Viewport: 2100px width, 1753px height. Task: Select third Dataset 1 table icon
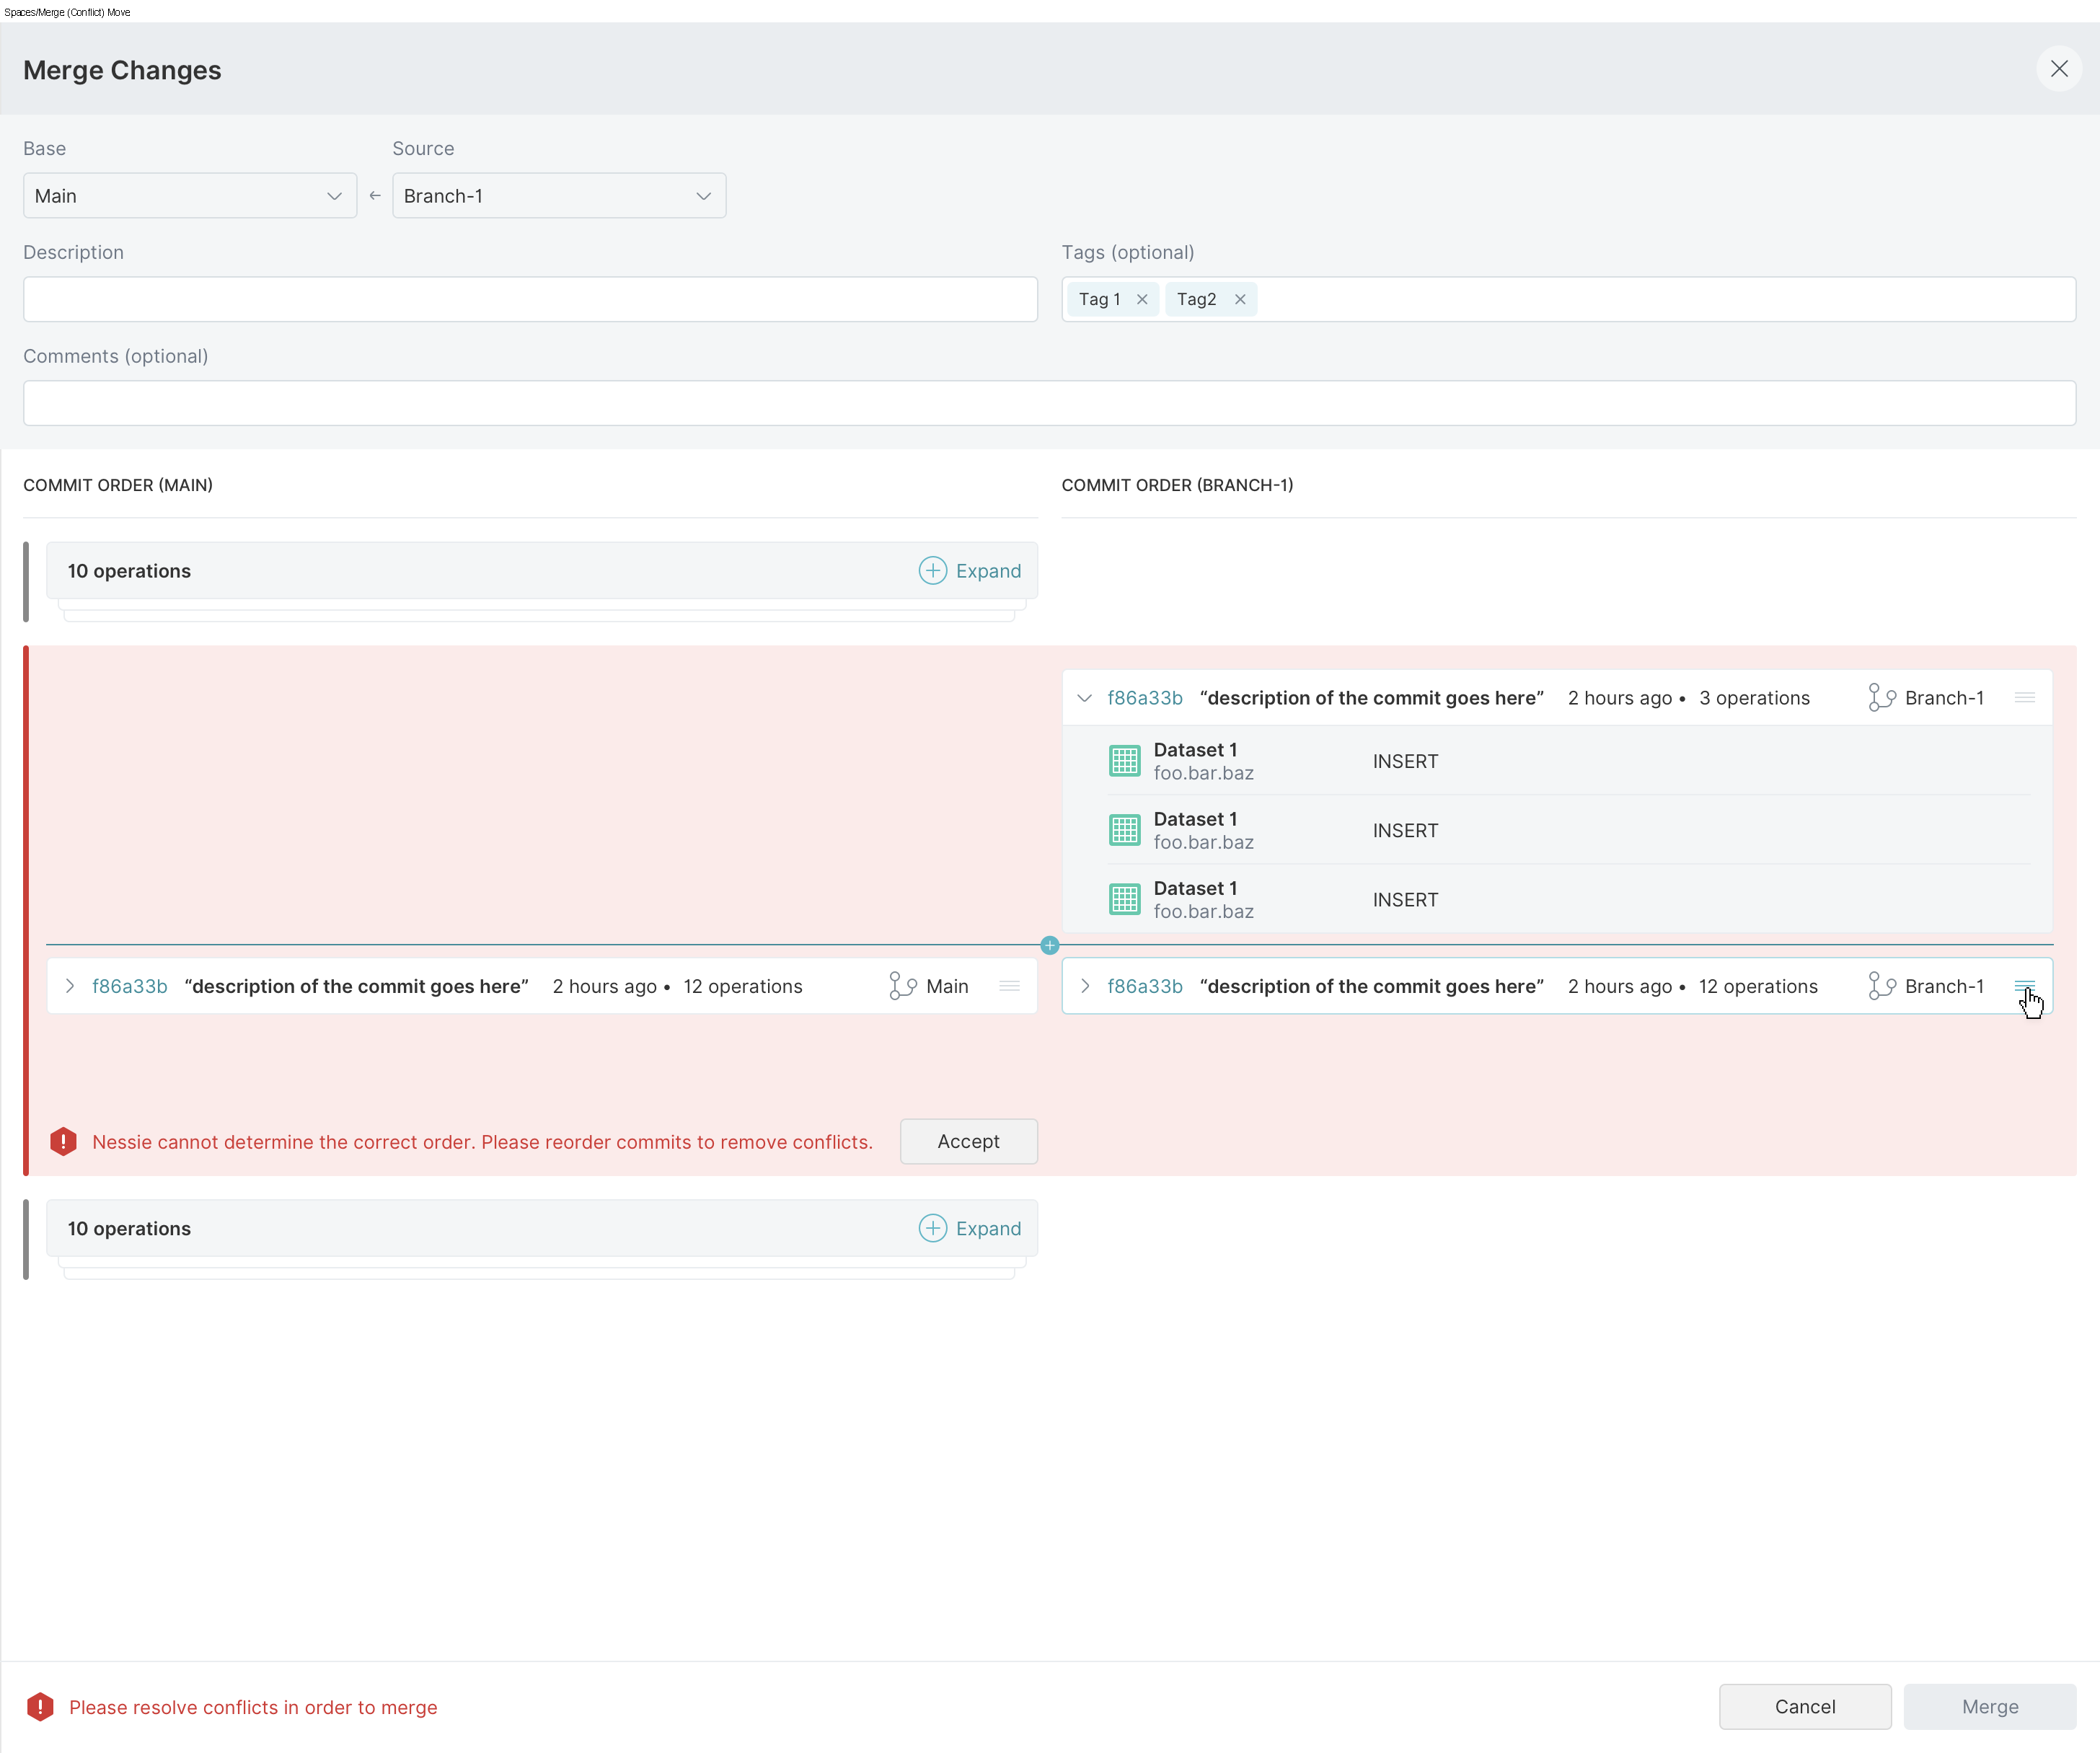(1124, 899)
